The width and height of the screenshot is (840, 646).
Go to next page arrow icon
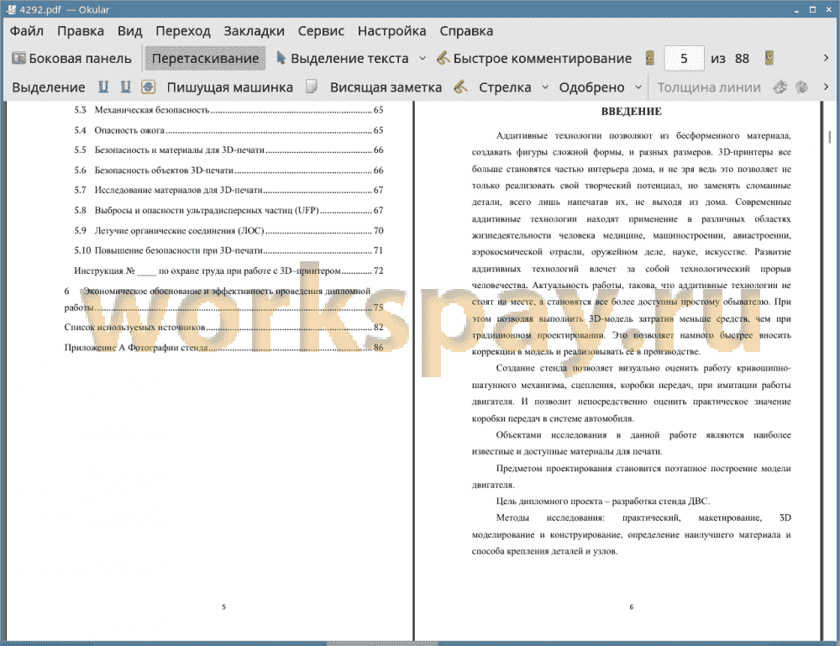click(769, 58)
